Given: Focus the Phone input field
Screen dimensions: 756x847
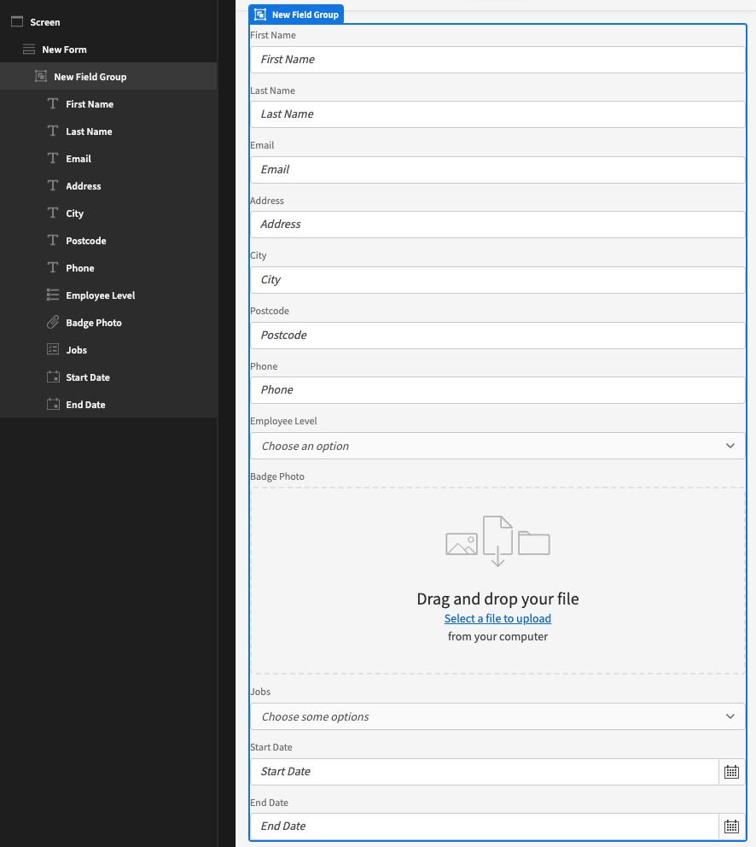Looking at the screenshot, I should pos(497,390).
